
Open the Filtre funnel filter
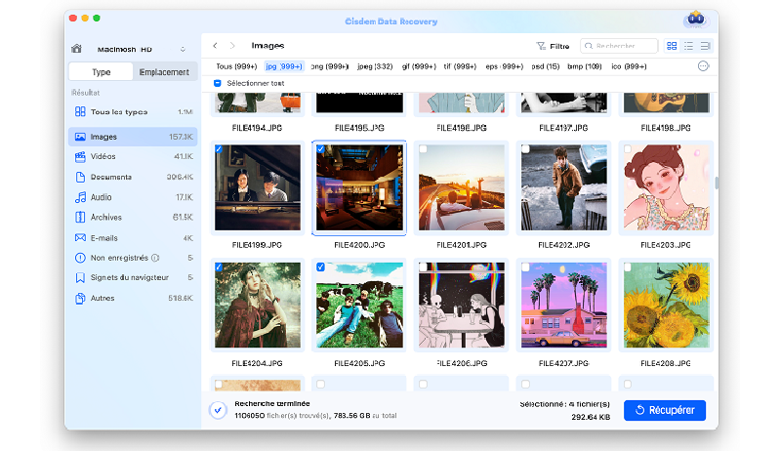point(553,46)
